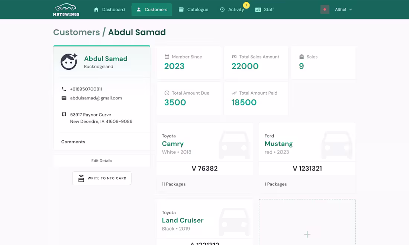Screen dimensions: 409x245
Task: Click the Althaf user avatar
Action: tap(325, 9)
